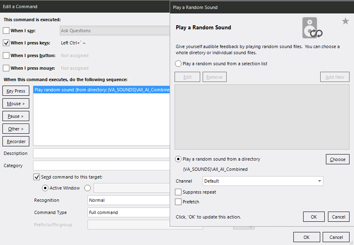Click the 'Ask Questions' spoken phrase field
The image size is (354, 245).
click(x=115, y=31)
